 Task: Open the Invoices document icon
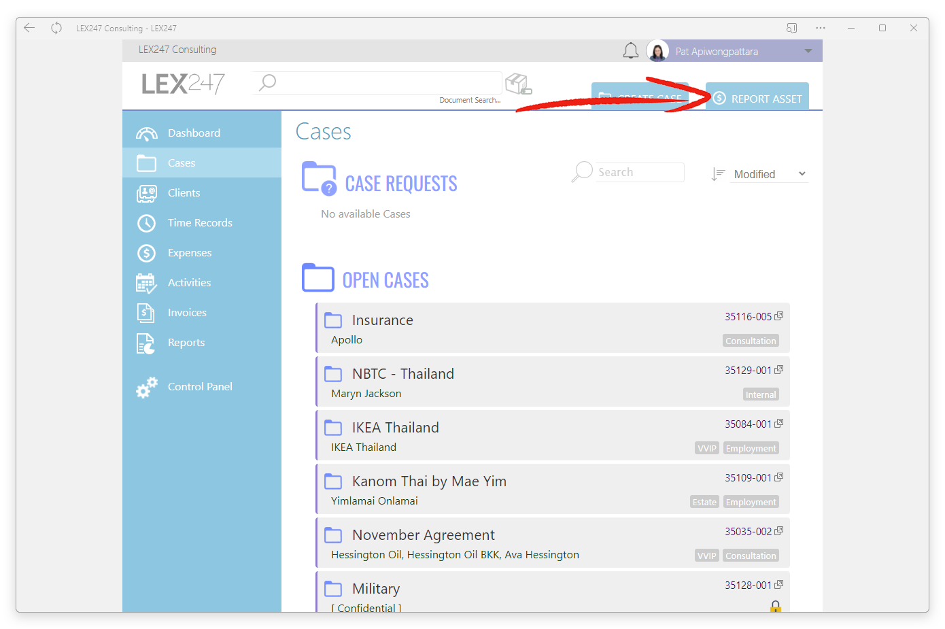(x=146, y=313)
